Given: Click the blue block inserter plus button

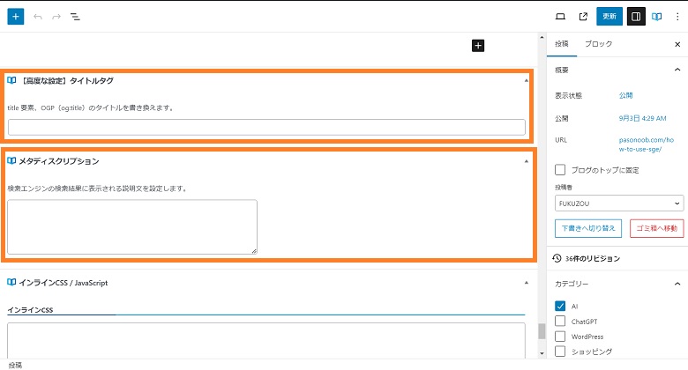Looking at the screenshot, I should (x=16, y=16).
